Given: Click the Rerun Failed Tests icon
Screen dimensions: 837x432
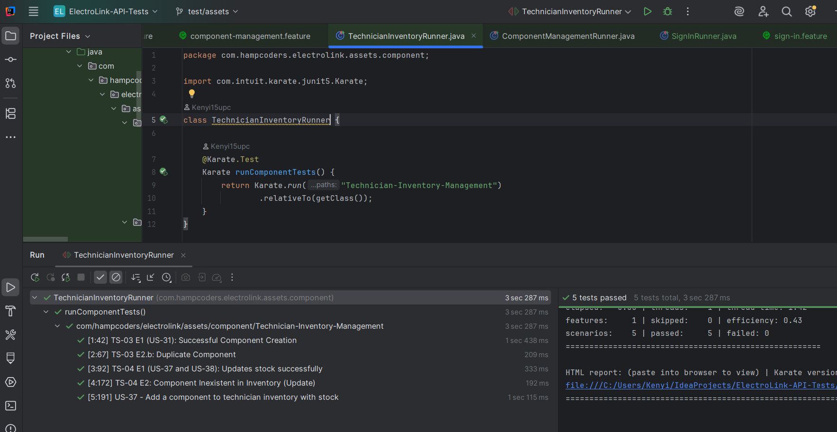Looking at the screenshot, I should tap(50, 278).
